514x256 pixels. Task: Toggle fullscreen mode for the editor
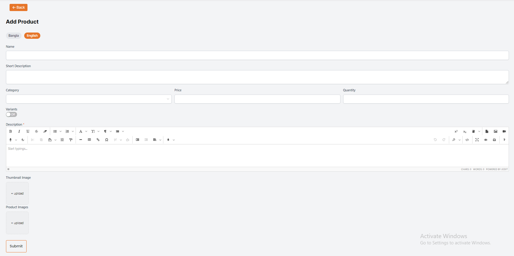point(477,140)
